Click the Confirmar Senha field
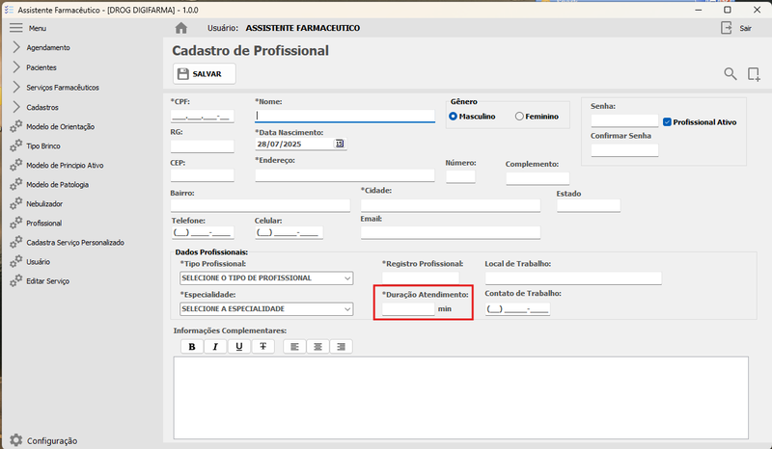 click(624, 150)
